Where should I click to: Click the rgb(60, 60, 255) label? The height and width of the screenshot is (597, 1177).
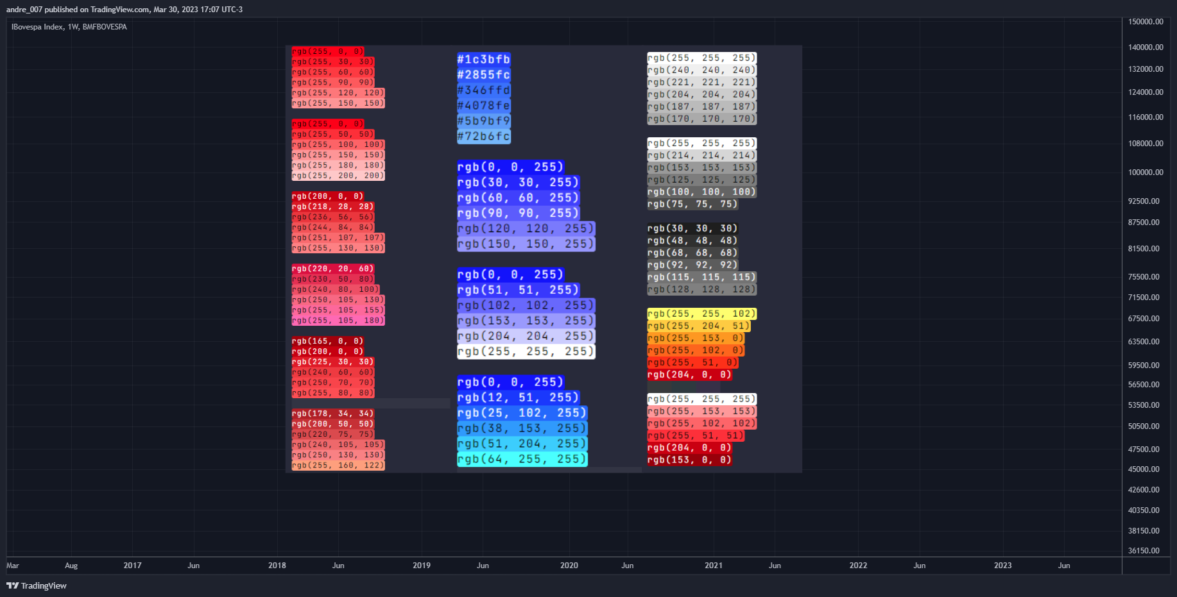click(519, 198)
